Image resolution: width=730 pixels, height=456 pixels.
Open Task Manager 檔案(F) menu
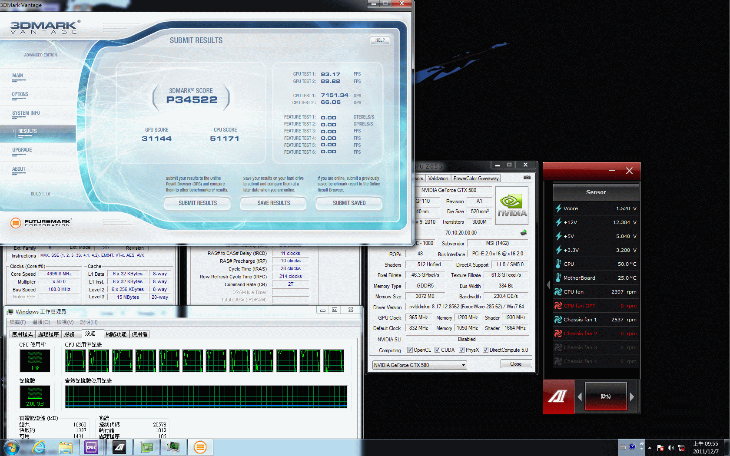point(18,322)
